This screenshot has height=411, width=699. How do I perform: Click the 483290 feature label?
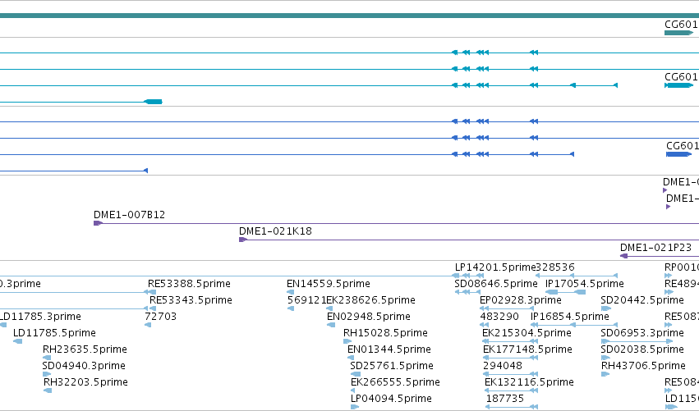[x=499, y=317]
